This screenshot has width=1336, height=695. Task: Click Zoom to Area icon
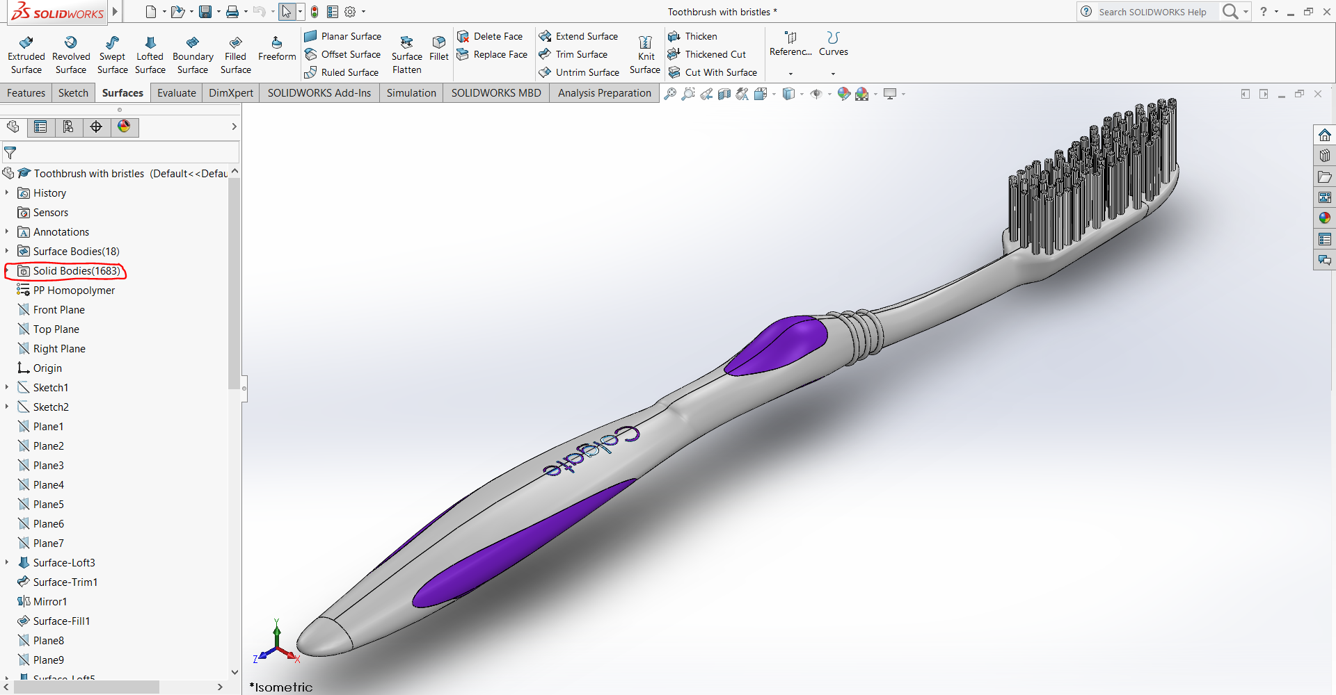click(x=688, y=94)
